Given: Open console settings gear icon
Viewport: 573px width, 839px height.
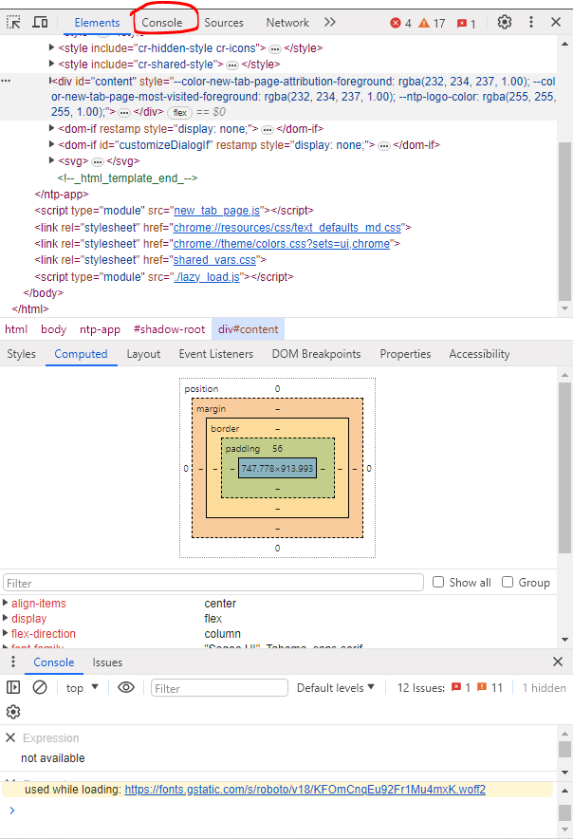Looking at the screenshot, I should [x=13, y=712].
